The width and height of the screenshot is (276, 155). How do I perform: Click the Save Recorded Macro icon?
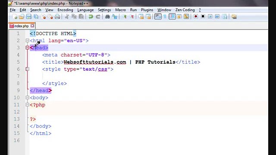[225, 17]
